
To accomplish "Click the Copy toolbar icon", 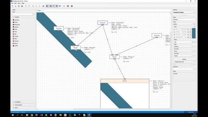I will click(x=36, y=6).
